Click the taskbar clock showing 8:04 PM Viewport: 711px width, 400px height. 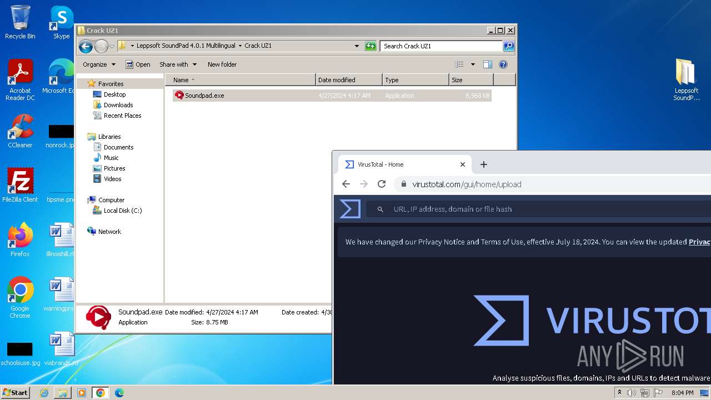point(682,393)
